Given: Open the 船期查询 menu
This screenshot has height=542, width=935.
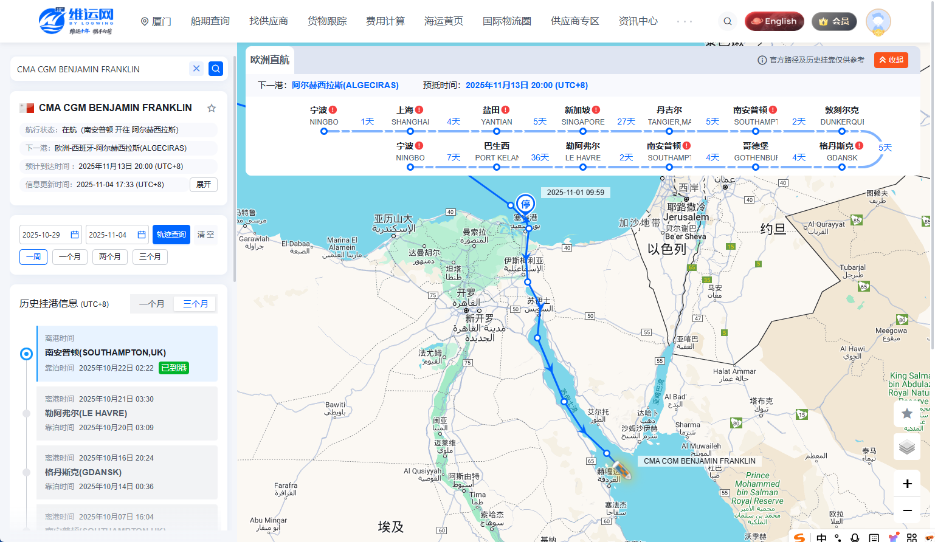Looking at the screenshot, I should point(210,21).
